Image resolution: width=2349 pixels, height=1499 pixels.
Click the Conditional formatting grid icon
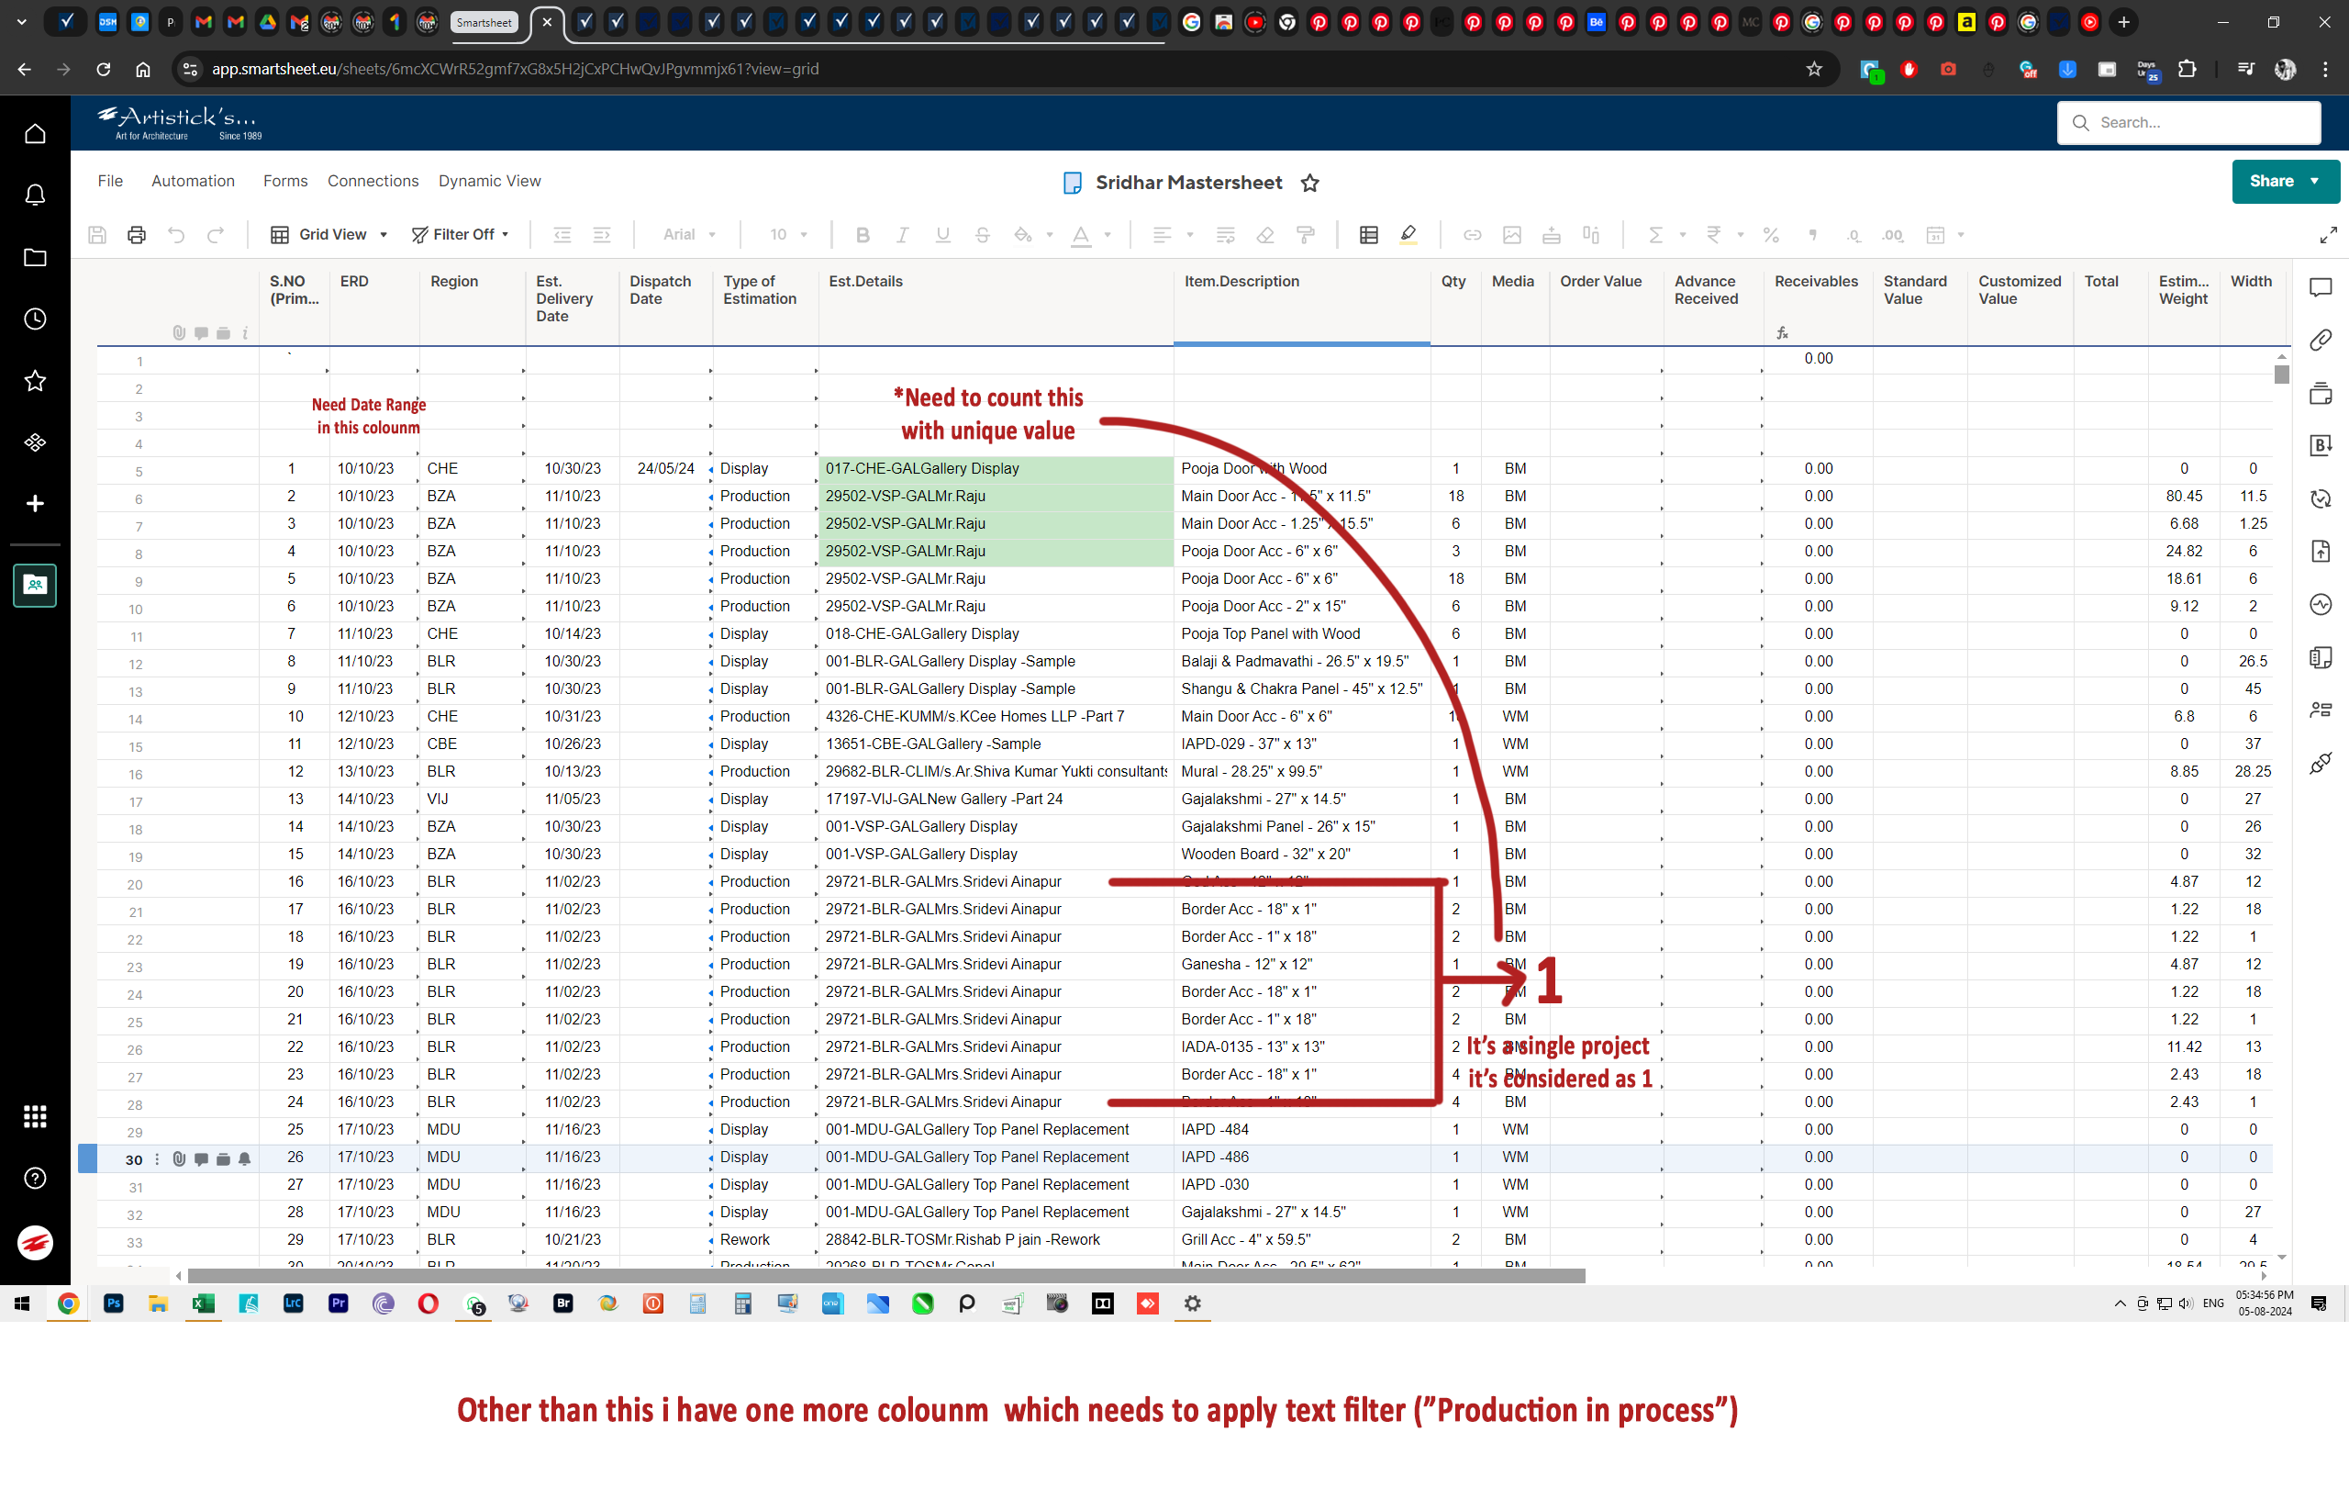point(1369,234)
